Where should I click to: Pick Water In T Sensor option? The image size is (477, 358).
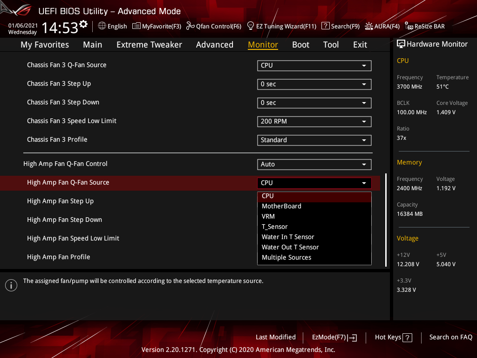(x=314, y=237)
